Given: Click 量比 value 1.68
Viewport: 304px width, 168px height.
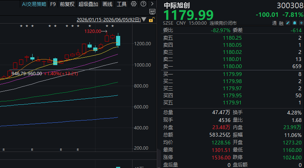Looking at the screenshot, I should [297, 120].
